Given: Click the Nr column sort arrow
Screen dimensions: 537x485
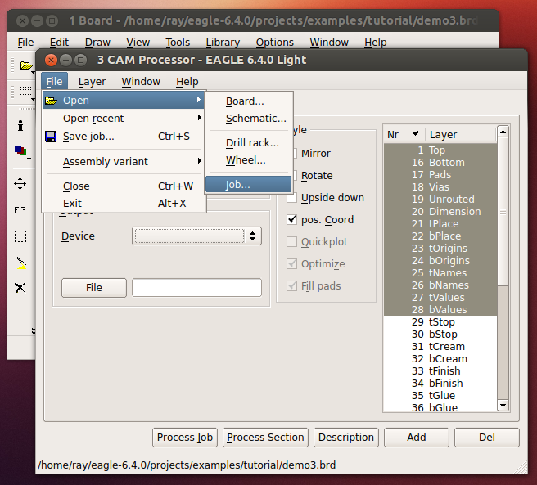Looking at the screenshot, I should [415, 133].
